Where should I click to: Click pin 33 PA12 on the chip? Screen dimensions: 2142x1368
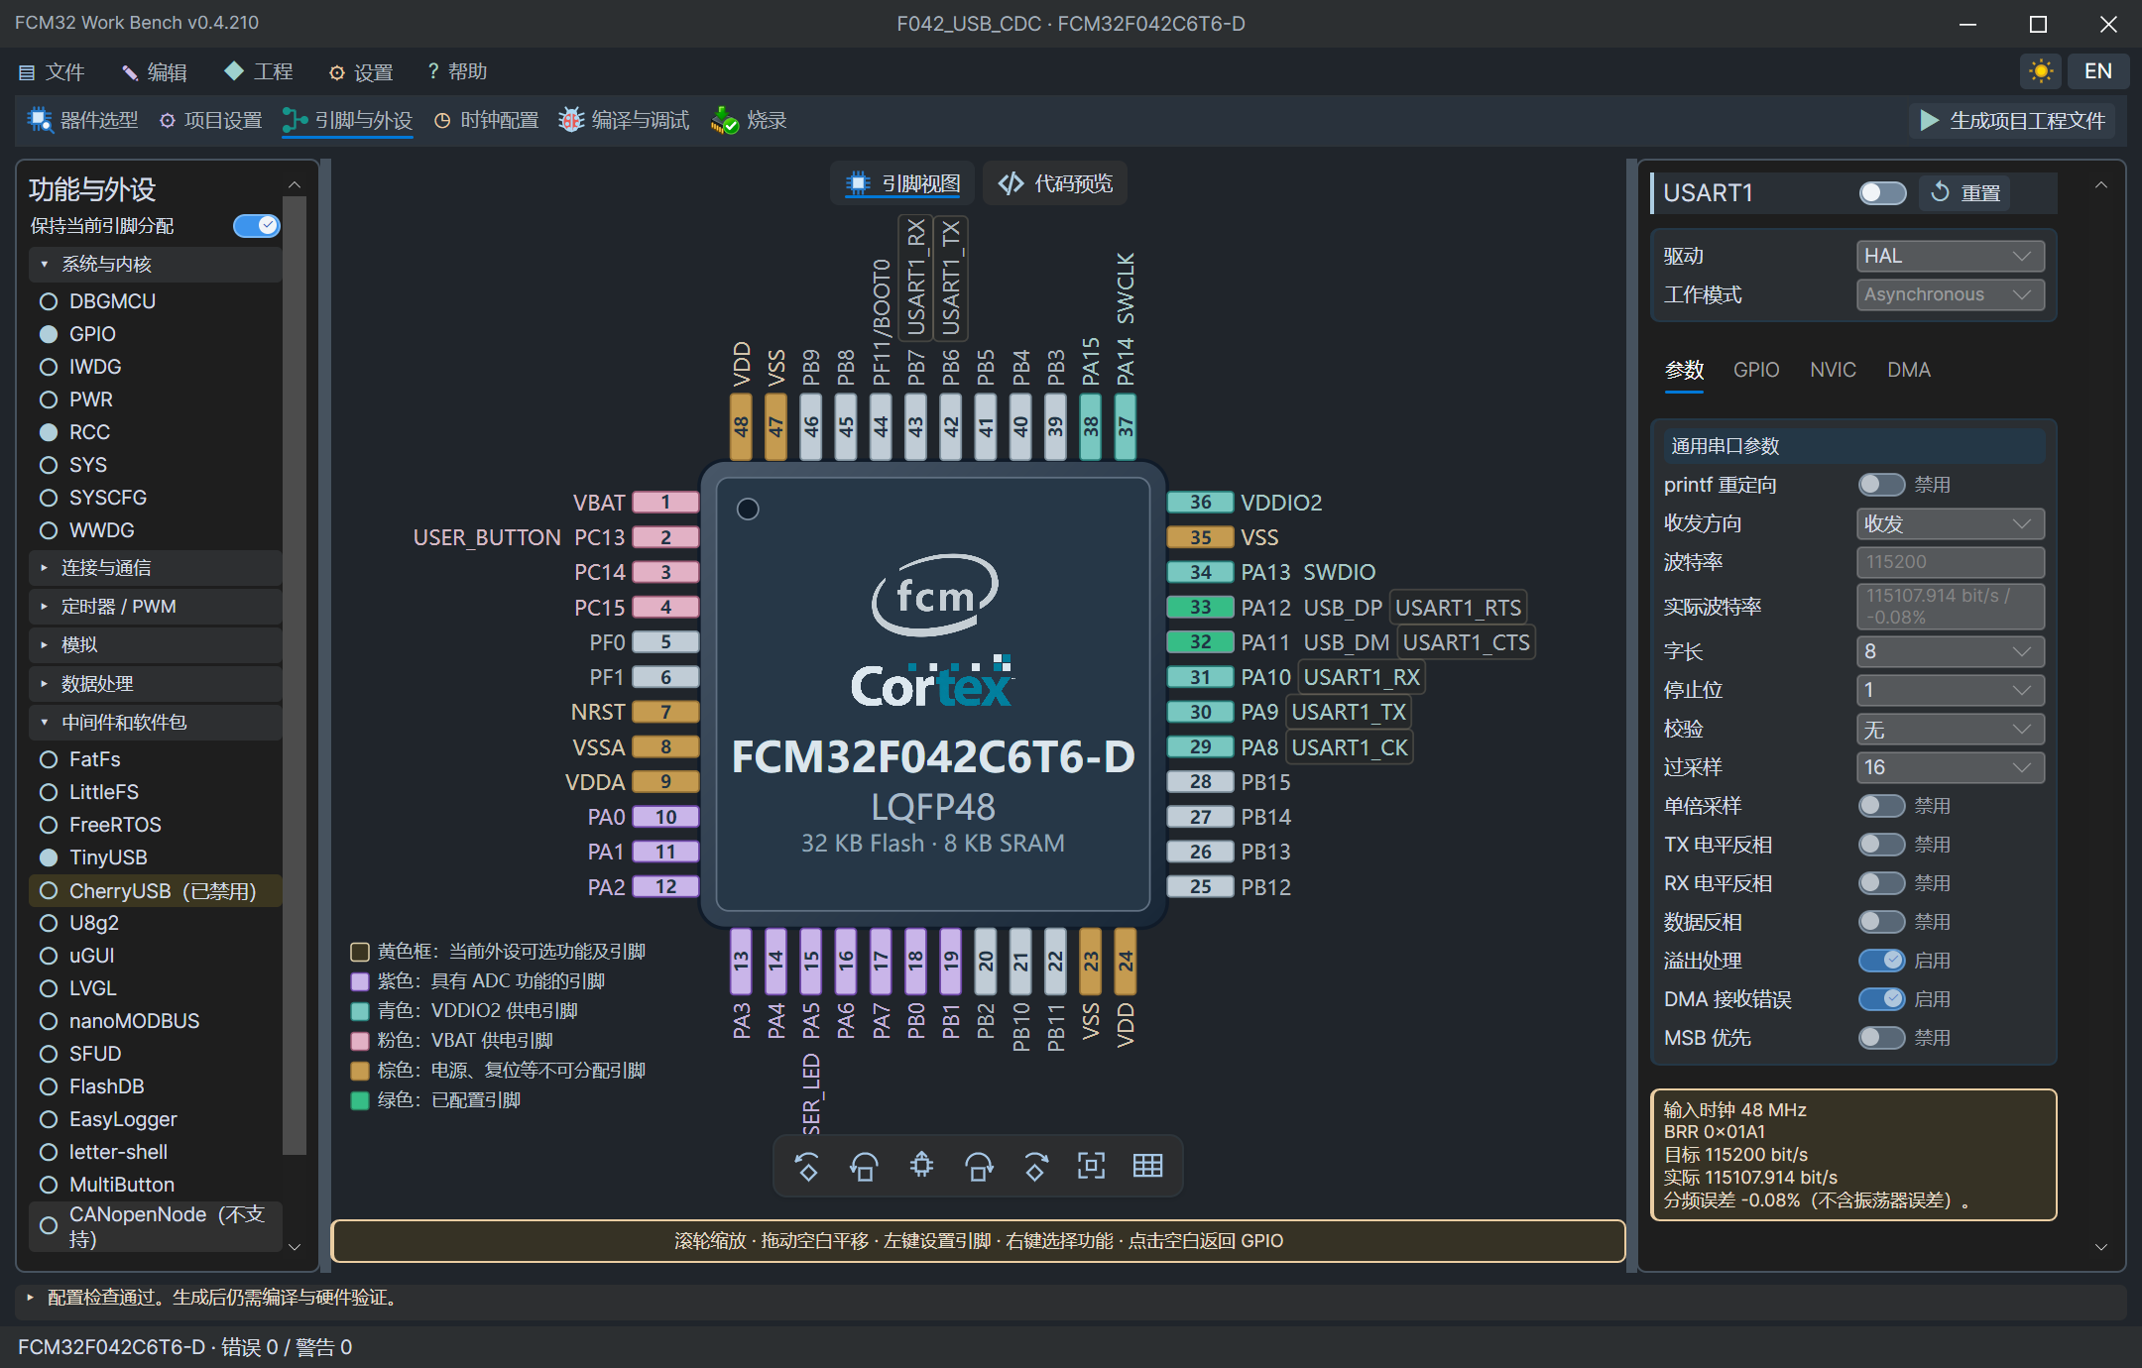[1200, 608]
